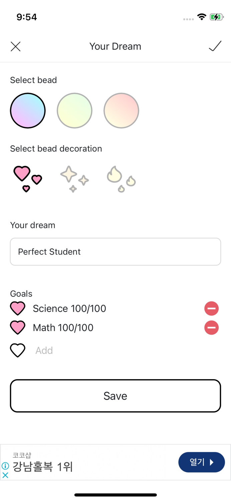Remove the Science 100/100 goal
This screenshot has width=231, height=502.
coord(211,308)
